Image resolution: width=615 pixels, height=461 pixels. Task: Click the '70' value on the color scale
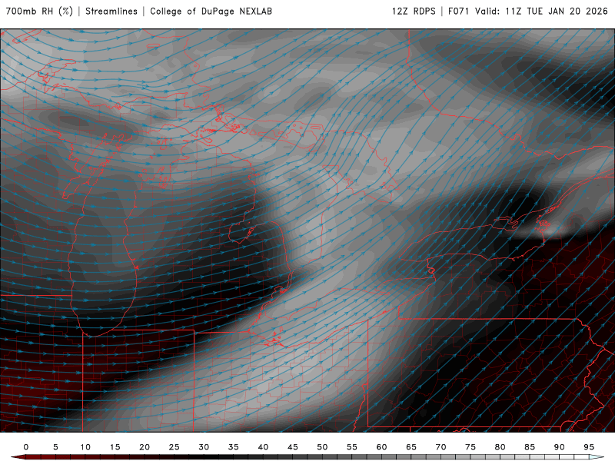440,447
